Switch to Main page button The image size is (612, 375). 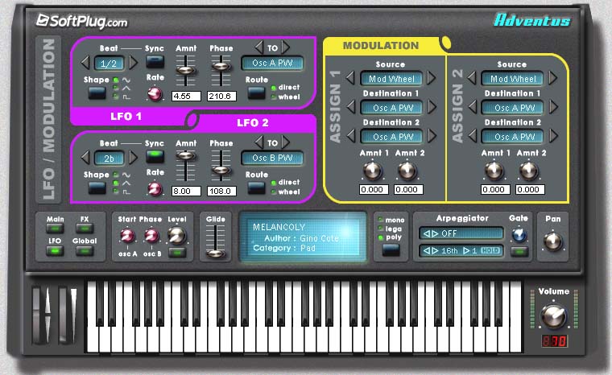(55, 229)
